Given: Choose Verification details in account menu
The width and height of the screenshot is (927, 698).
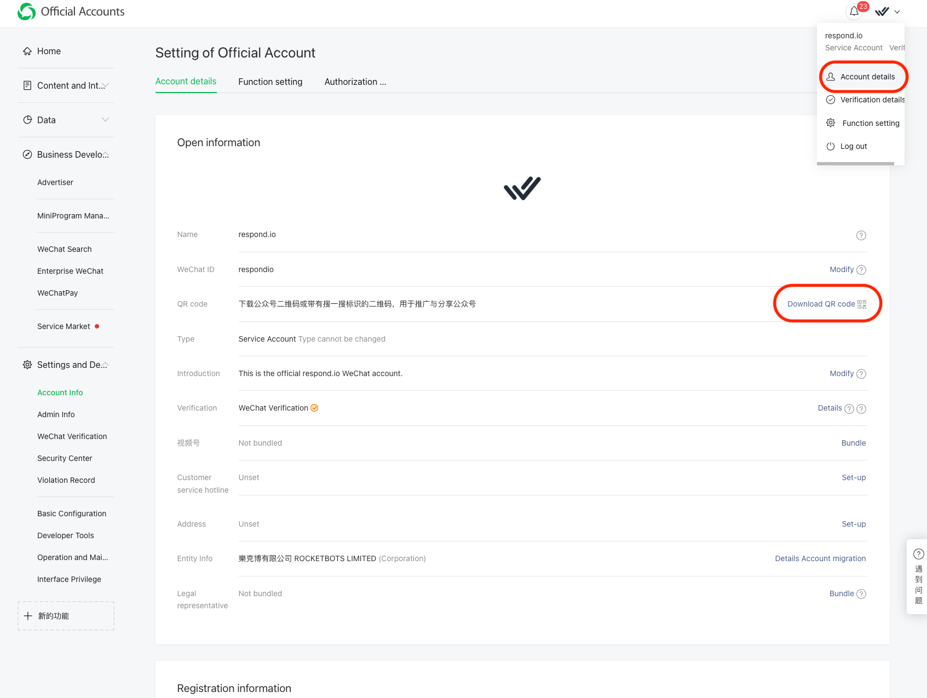Looking at the screenshot, I should pos(872,100).
